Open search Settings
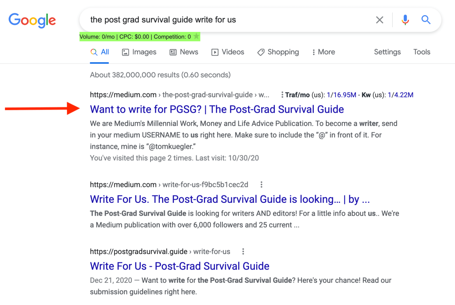Screen dimensions: 455x305 (x=387, y=52)
